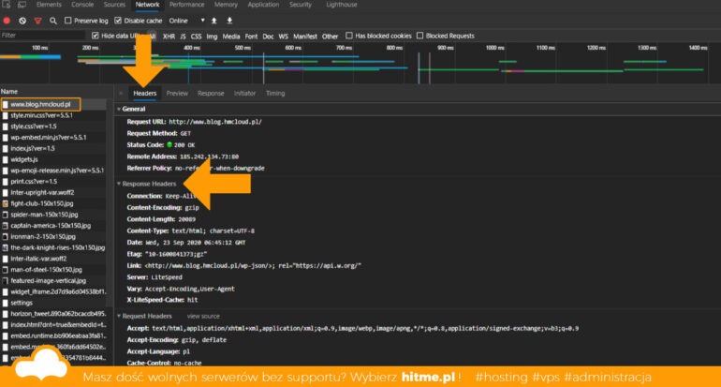This screenshot has width=721, height=387.
Task: Select www.blog.hmcloud.pl request
Action: [x=40, y=104]
